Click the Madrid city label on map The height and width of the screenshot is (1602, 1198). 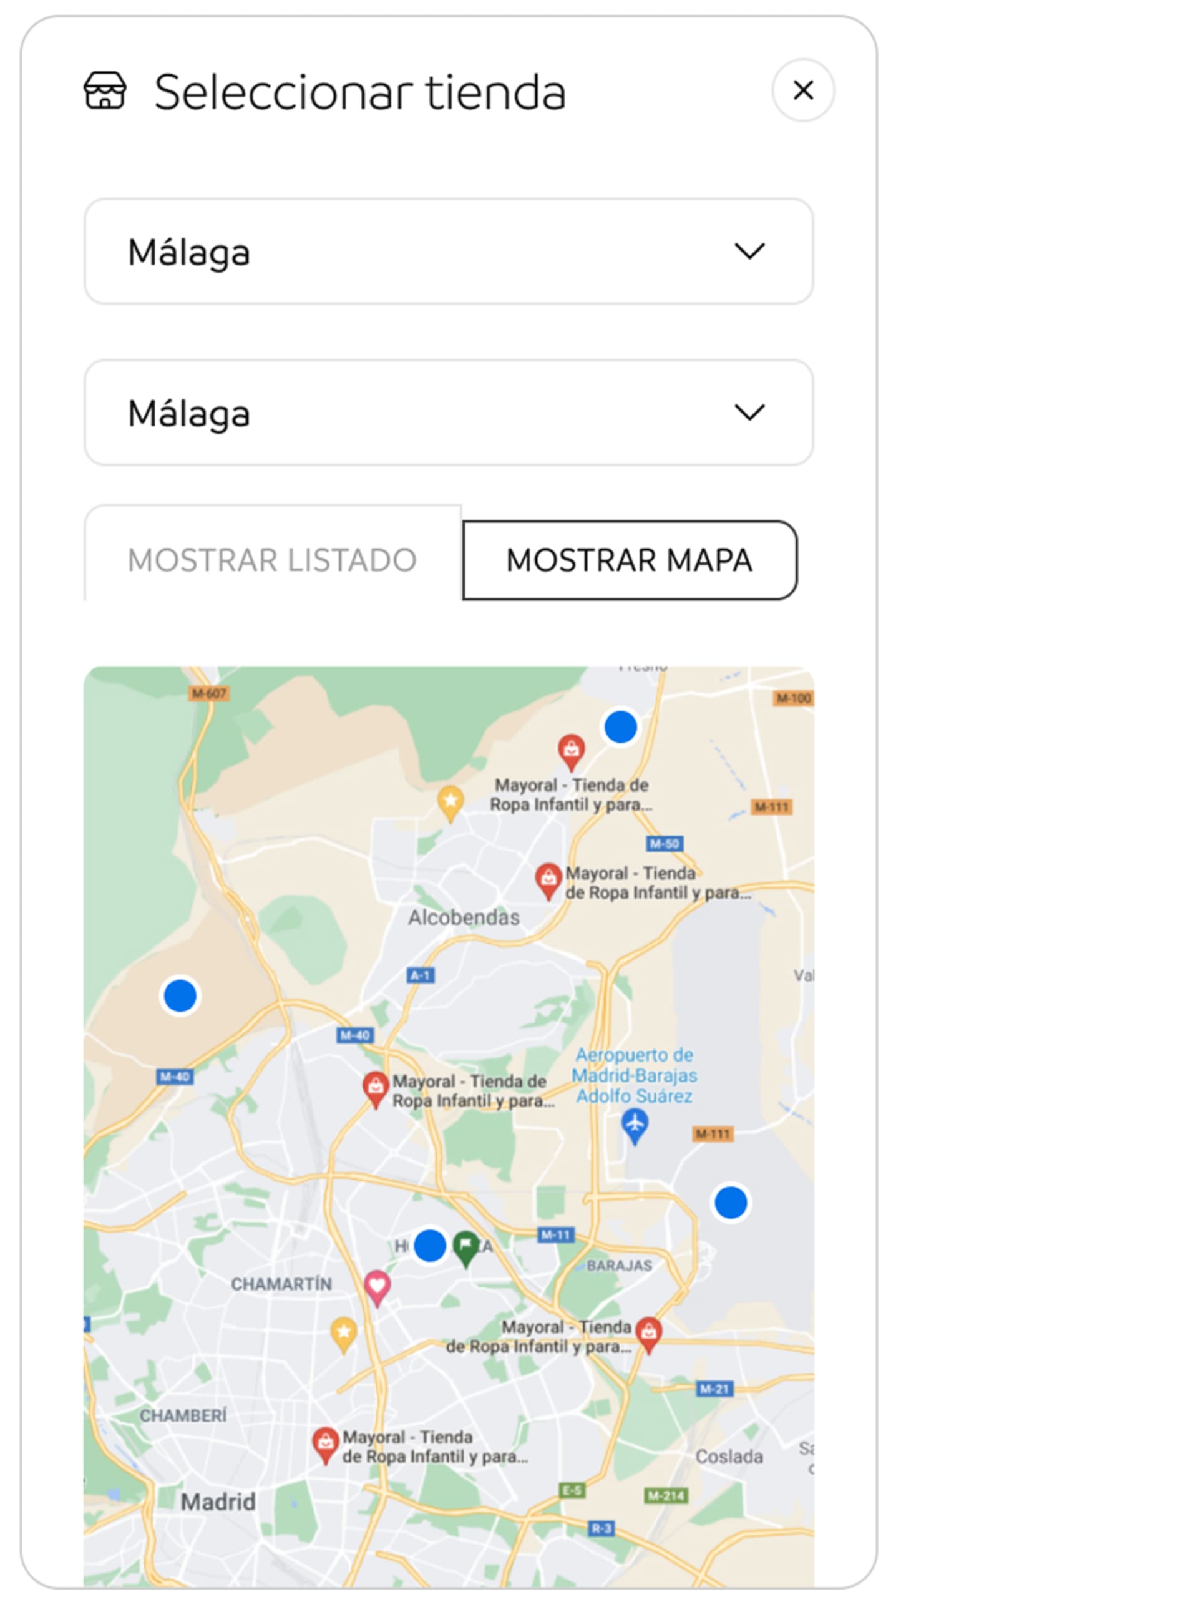click(218, 1502)
